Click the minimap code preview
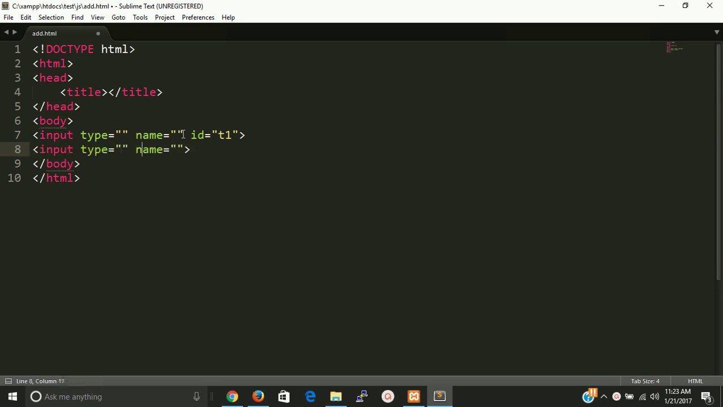This screenshot has width=723, height=407. click(x=675, y=47)
